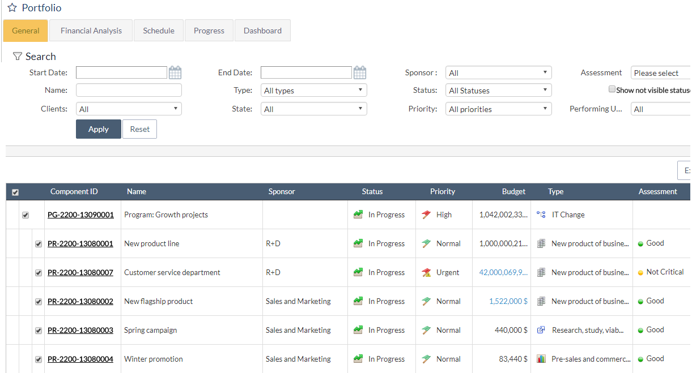
Task: Open the Dashboard tab
Action: [262, 31]
